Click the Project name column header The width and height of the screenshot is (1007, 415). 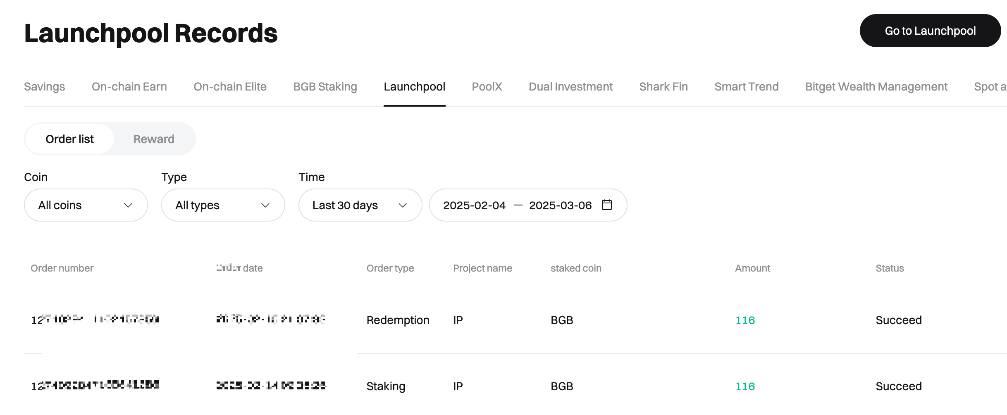point(482,268)
